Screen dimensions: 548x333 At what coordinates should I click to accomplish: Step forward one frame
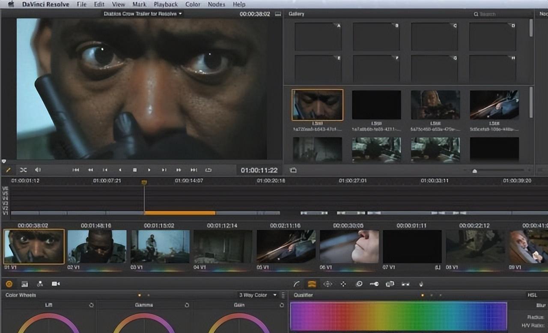pyautogui.click(x=164, y=170)
